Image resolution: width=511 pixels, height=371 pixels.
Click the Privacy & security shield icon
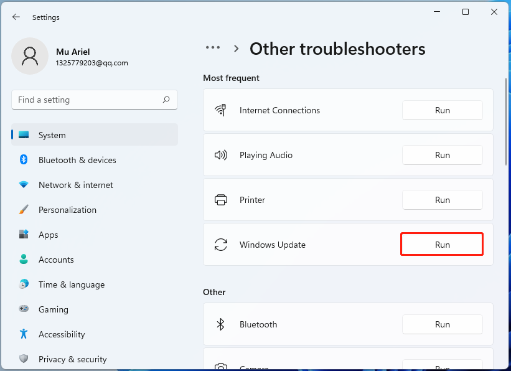pyautogui.click(x=24, y=359)
